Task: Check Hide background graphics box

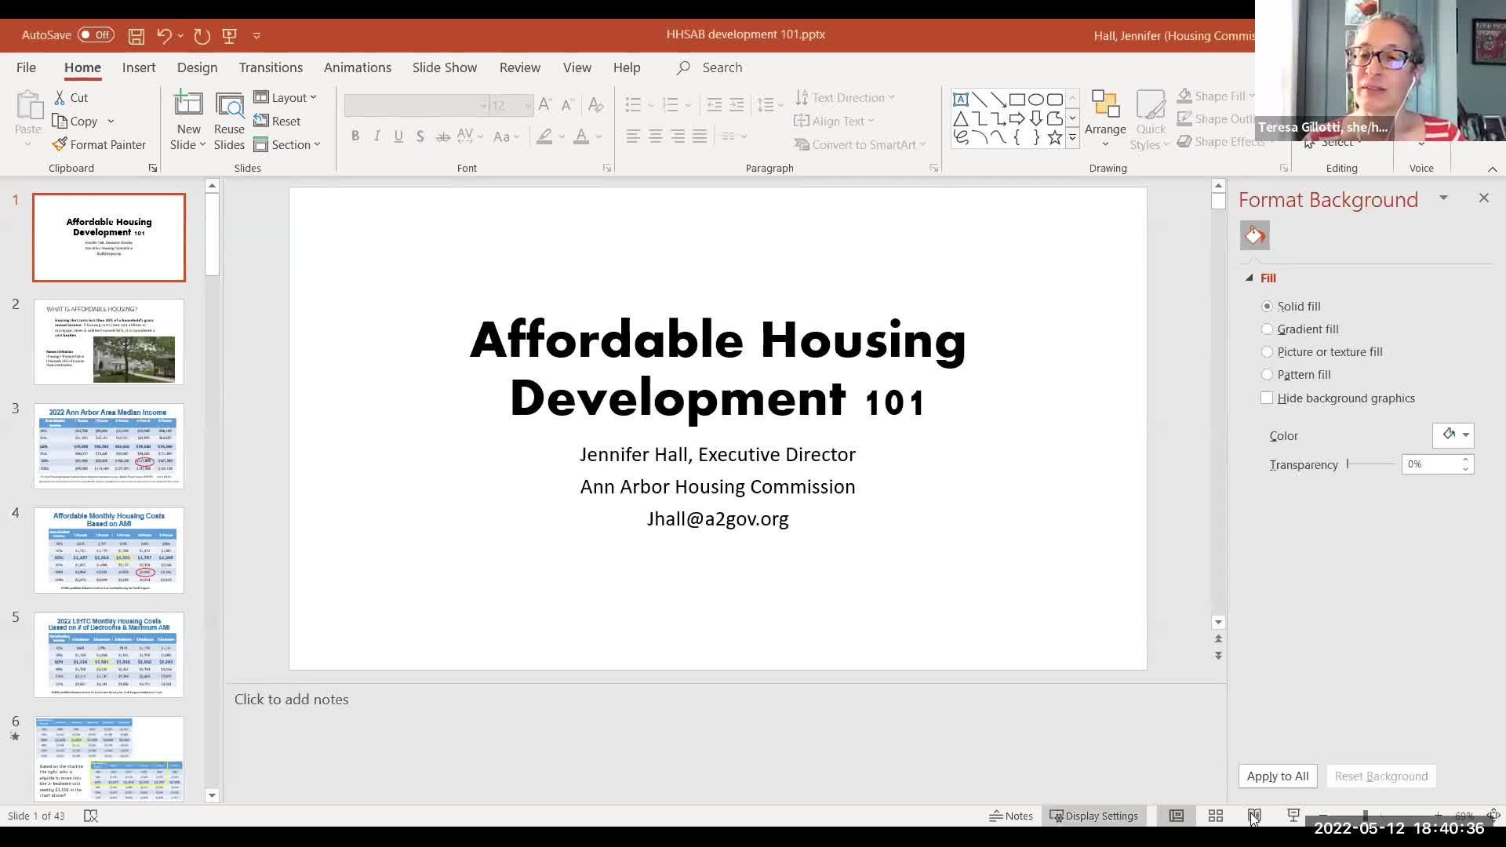Action: coord(1267,398)
